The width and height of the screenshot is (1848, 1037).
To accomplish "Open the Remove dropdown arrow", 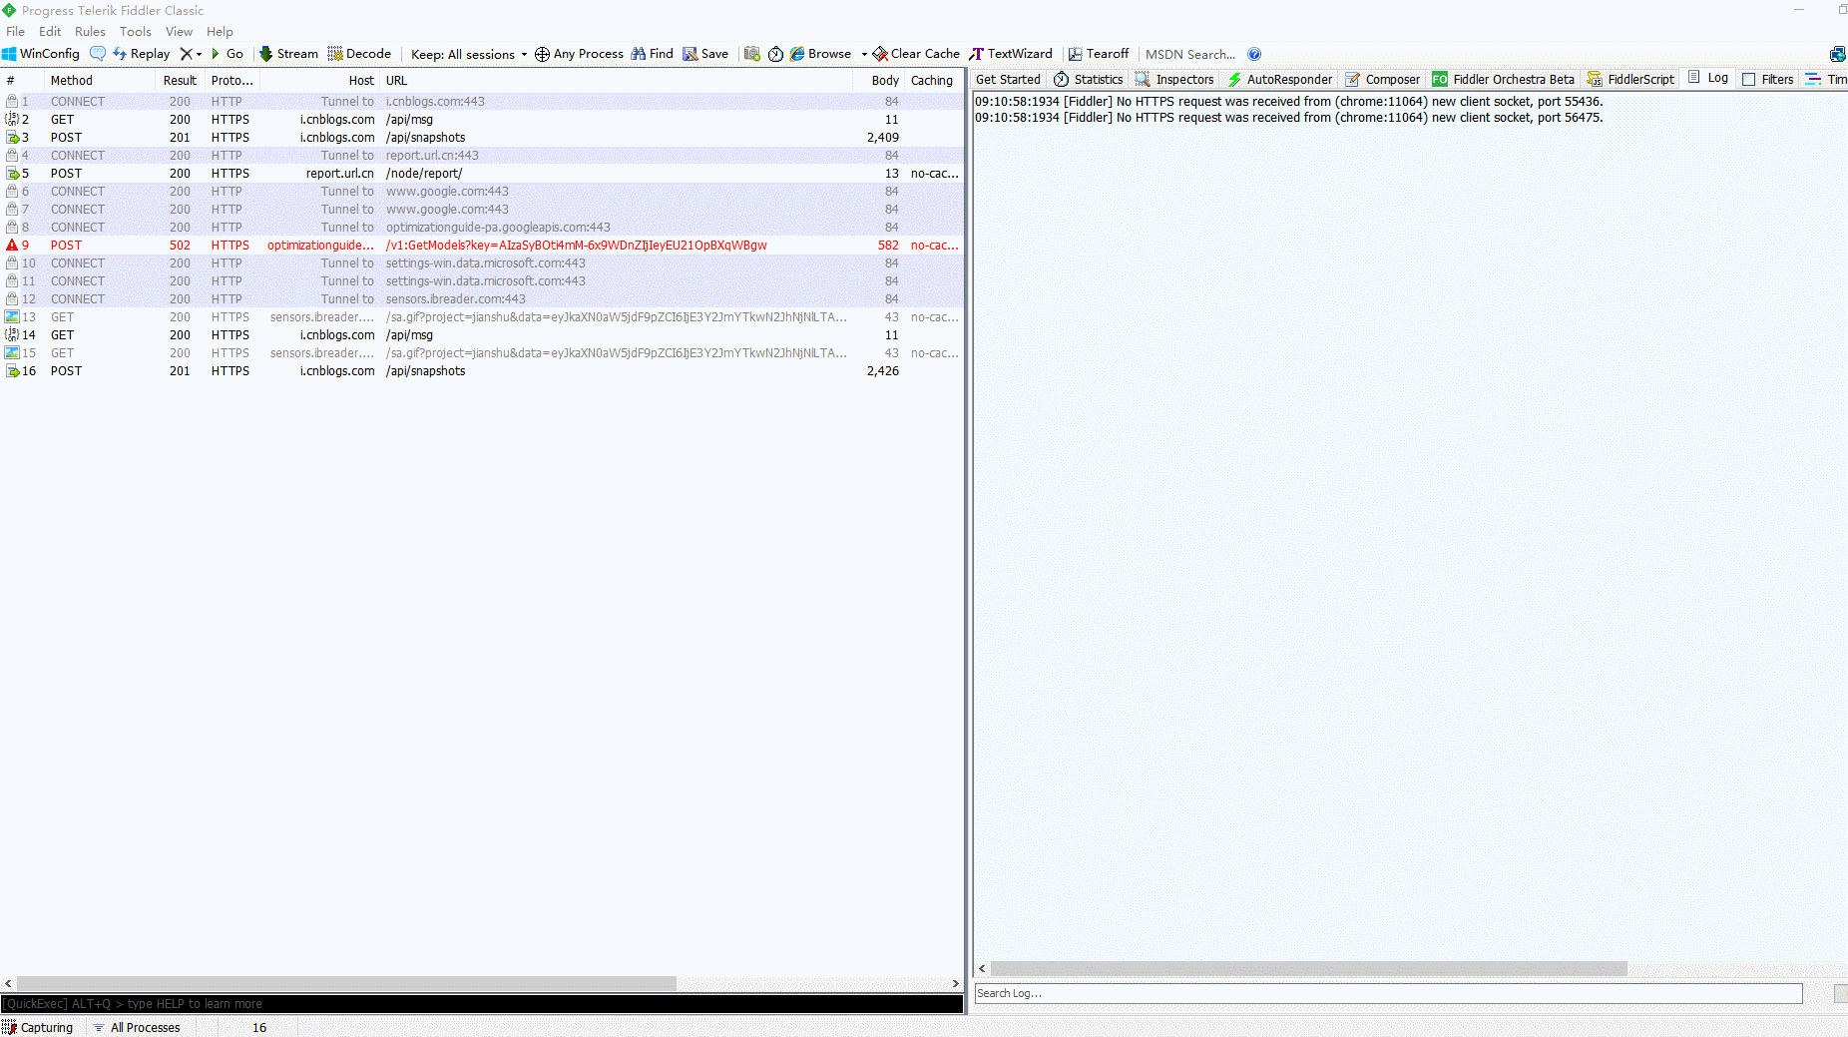I will 199,54.
